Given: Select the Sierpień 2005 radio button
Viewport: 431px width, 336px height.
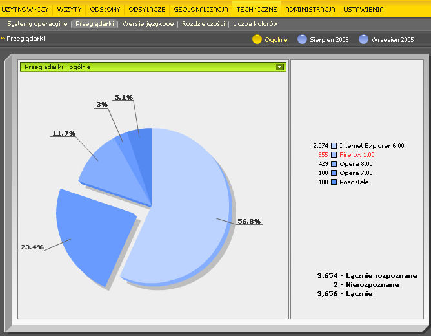Looking at the screenshot, I should coord(302,39).
